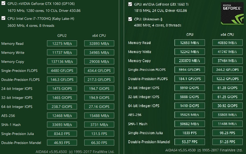Click the 50682 MB/s SHA-1 GPU result
This screenshot has width=246, height=154.
[x=190, y=124]
